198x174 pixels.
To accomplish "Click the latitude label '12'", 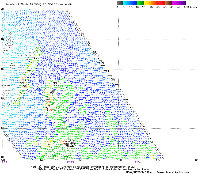I will pyautogui.click(x=2, y=128).
